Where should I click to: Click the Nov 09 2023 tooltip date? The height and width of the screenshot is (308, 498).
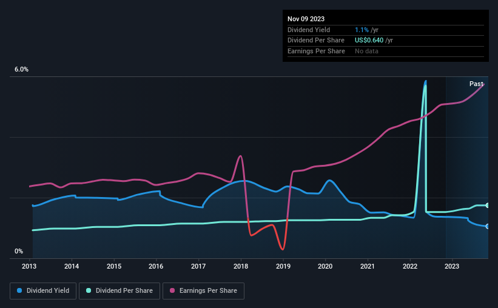pos(306,19)
